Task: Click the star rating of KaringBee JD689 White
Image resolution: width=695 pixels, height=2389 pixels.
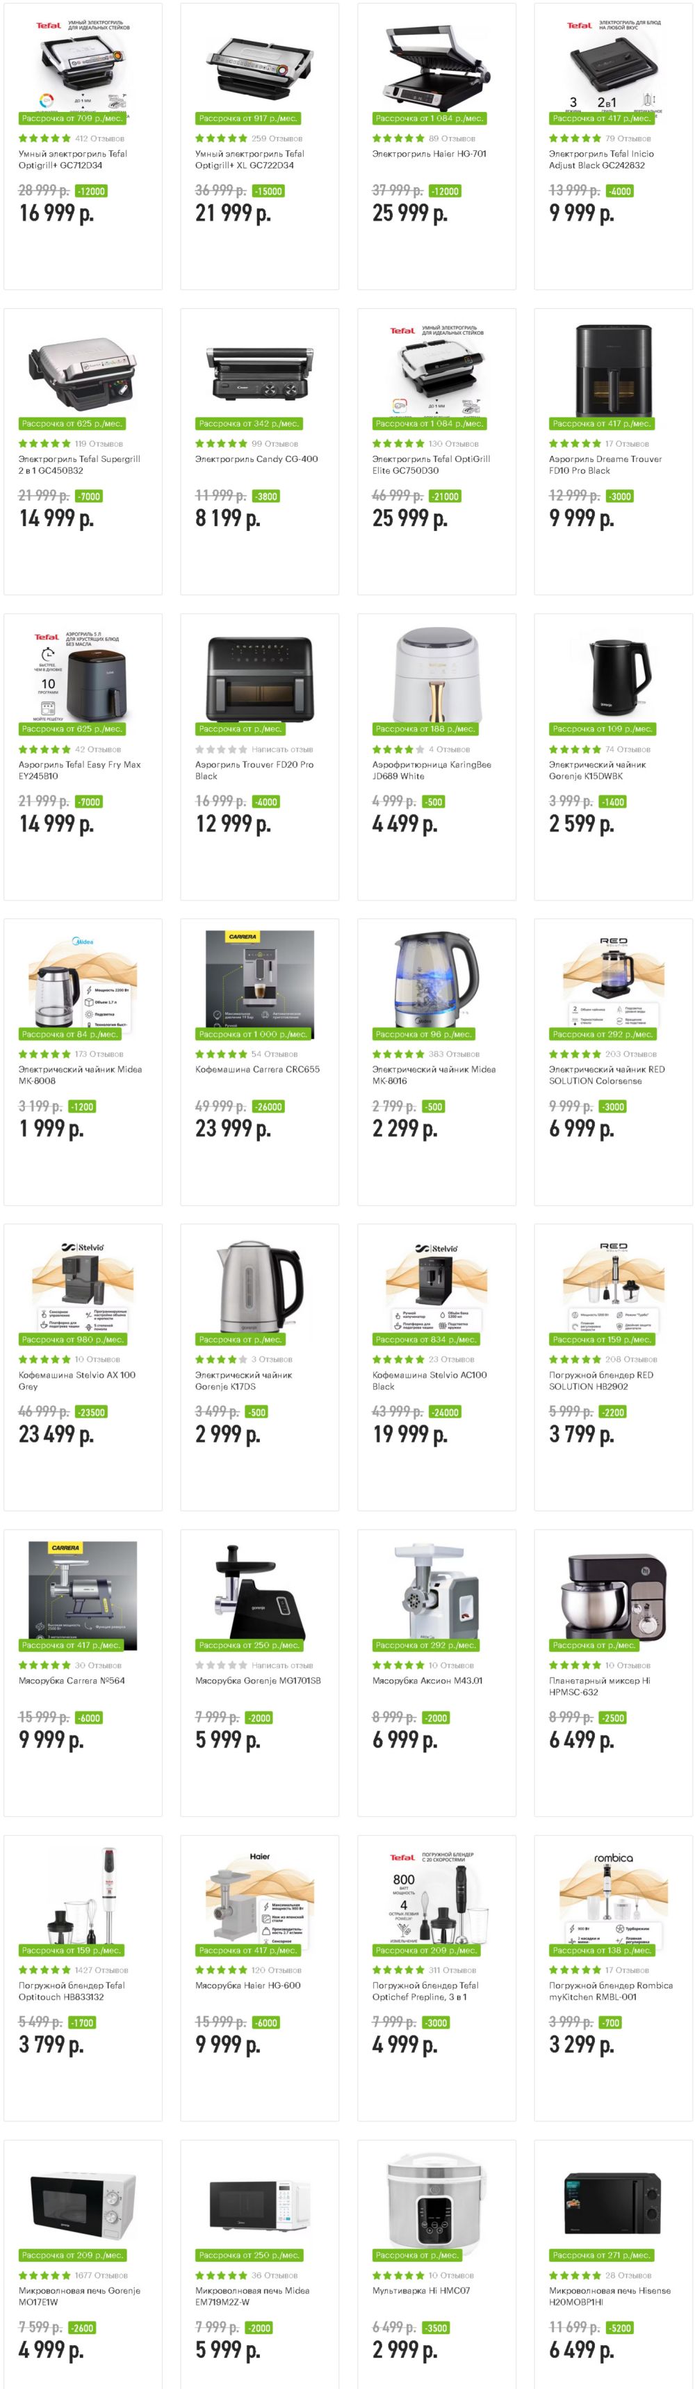Action: (398, 749)
